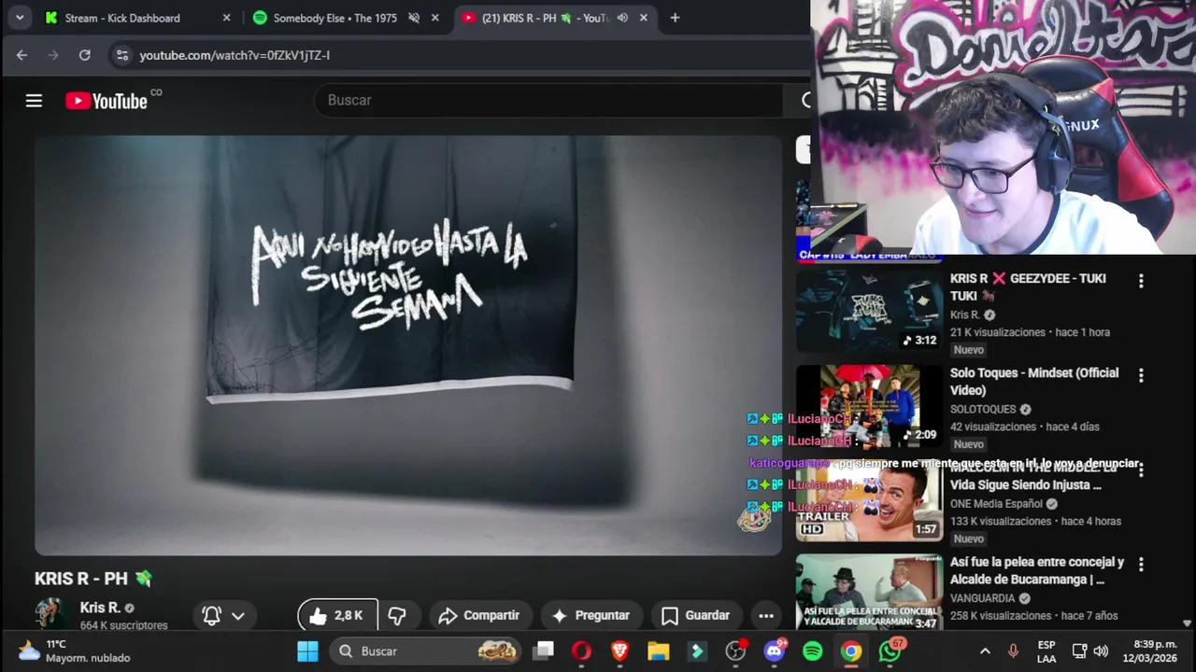Open Spotify from the taskbar
The height and width of the screenshot is (672, 1196).
click(813, 651)
